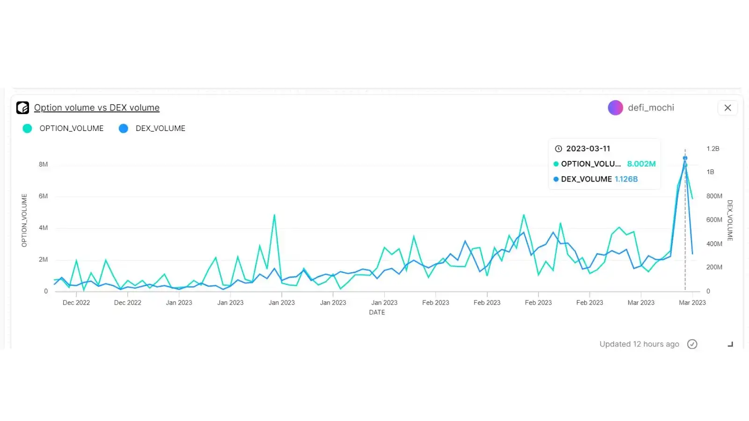Viewport: 749px width, 421px height.
Task: Click the DEX_VOLUME label in the tooltip
Action: coord(586,179)
